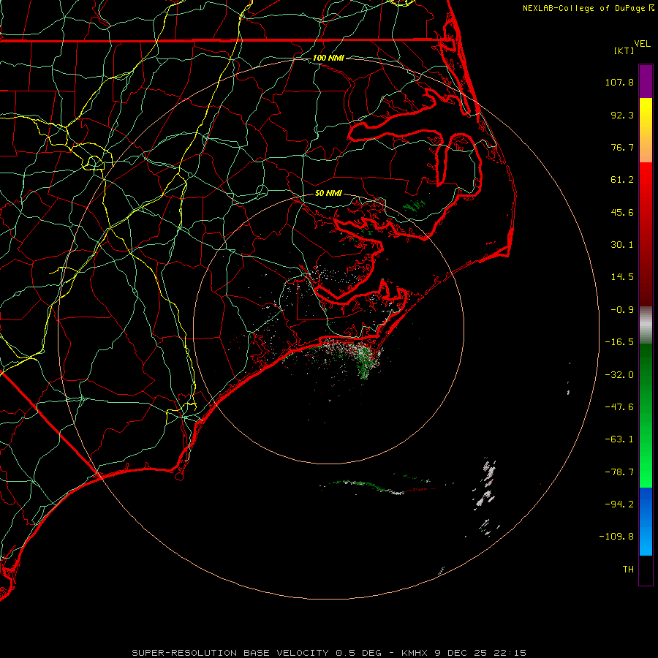The width and height of the screenshot is (658, 658).
Task: Click the -63.1 scale value
Action: pyautogui.click(x=619, y=439)
